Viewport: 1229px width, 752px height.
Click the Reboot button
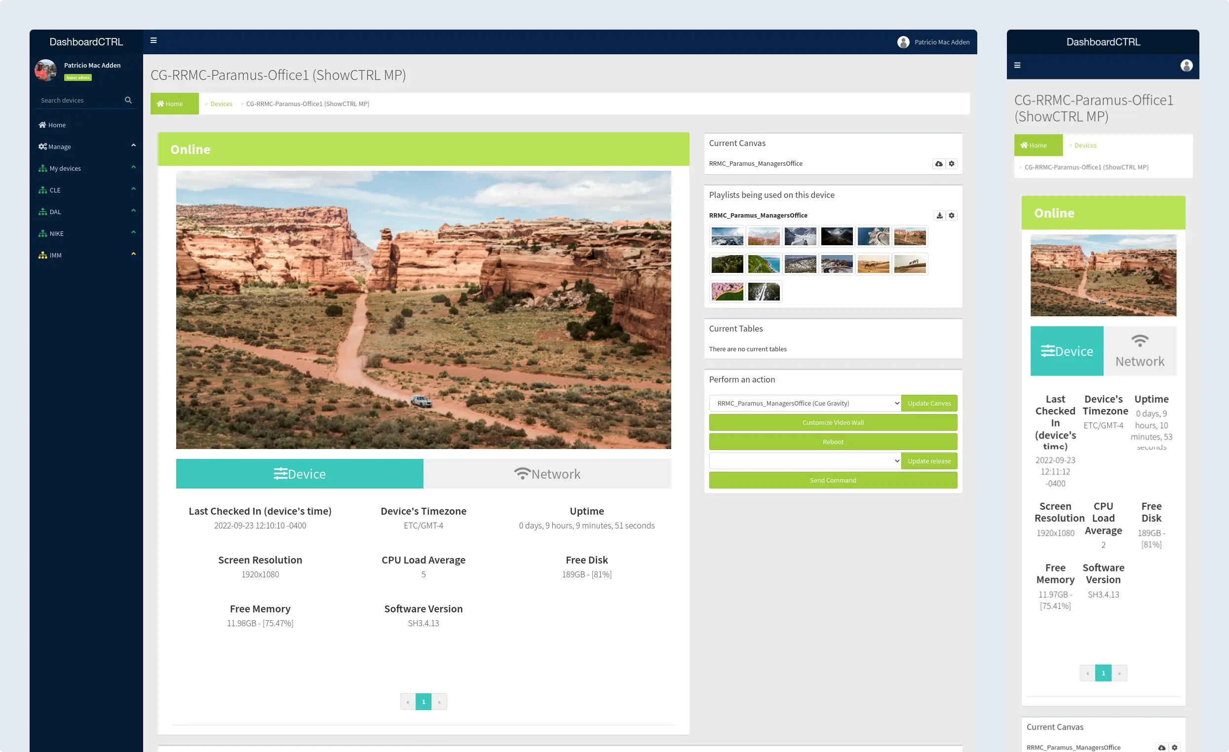coord(833,441)
